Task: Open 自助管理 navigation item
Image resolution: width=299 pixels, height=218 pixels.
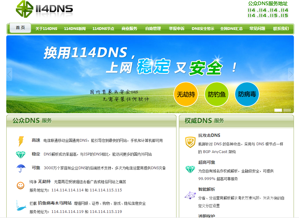Action: [x=153, y=28]
